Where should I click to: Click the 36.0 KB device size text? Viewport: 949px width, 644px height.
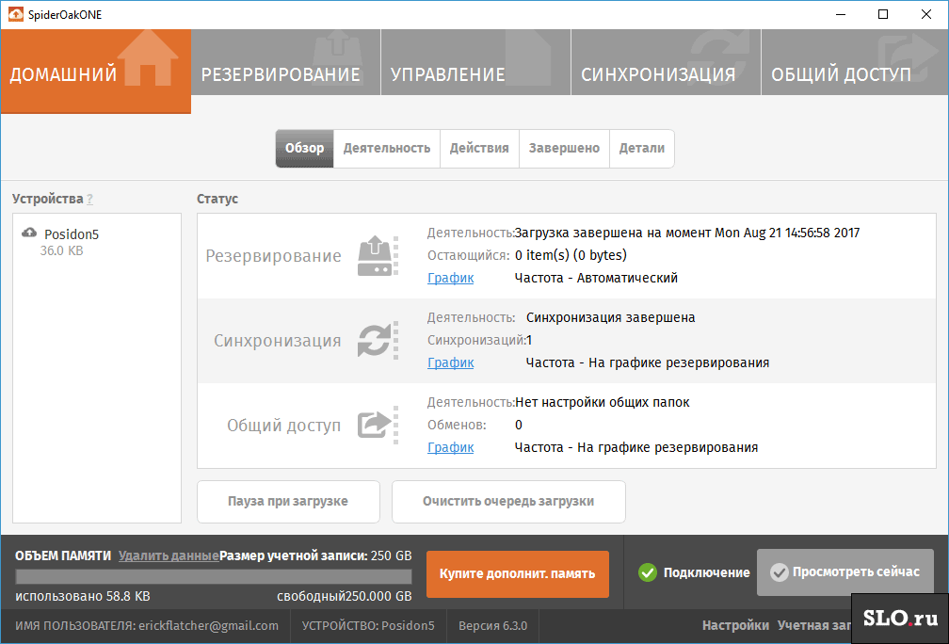(62, 250)
